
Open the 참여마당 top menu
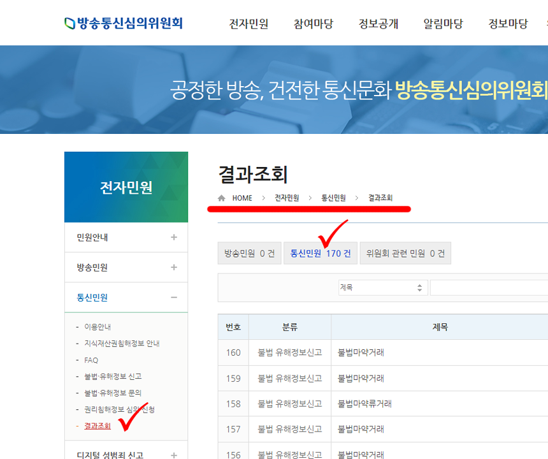(x=314, y=24)
